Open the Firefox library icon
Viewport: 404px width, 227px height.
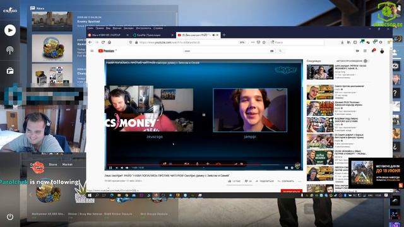coord(348,42)
